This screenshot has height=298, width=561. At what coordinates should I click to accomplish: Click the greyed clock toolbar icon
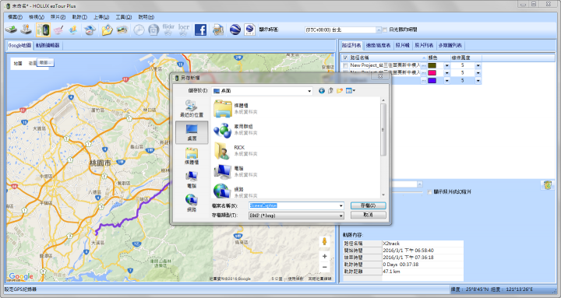(x=139, y=30)
